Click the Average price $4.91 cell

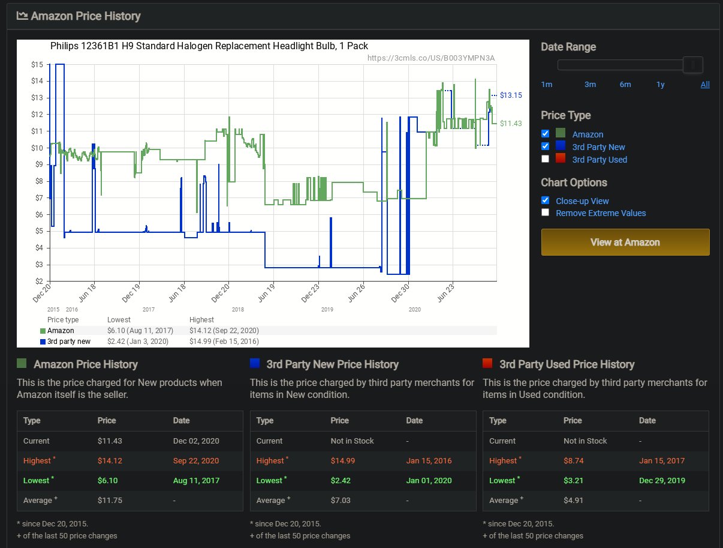coord(574,500)
